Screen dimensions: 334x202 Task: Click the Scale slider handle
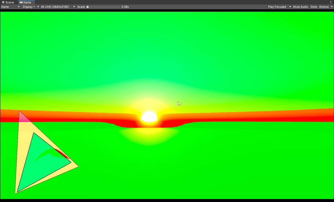[x=88, y=7]
